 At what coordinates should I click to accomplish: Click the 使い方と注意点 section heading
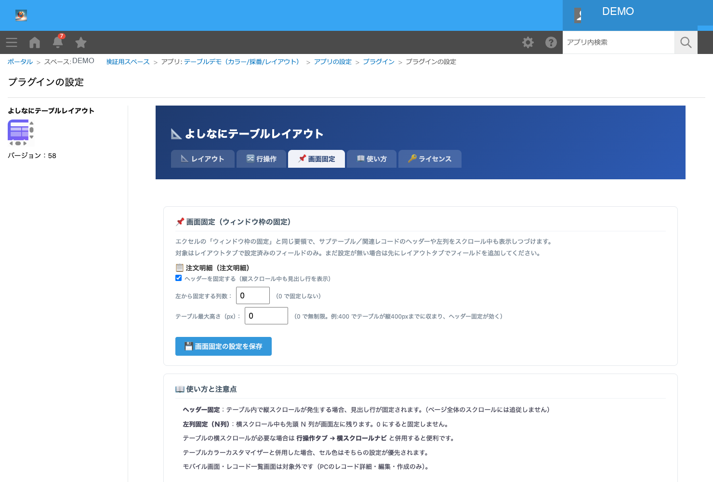[x=206, y=389]
